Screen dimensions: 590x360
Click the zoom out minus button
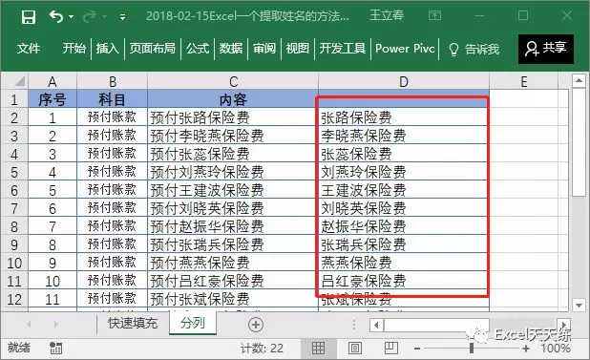pos(417,349)
